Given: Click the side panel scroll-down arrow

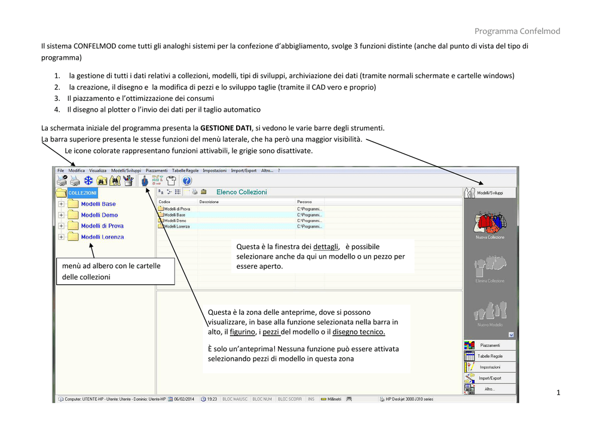Looking at the screenshot, I should coord(512,334).
